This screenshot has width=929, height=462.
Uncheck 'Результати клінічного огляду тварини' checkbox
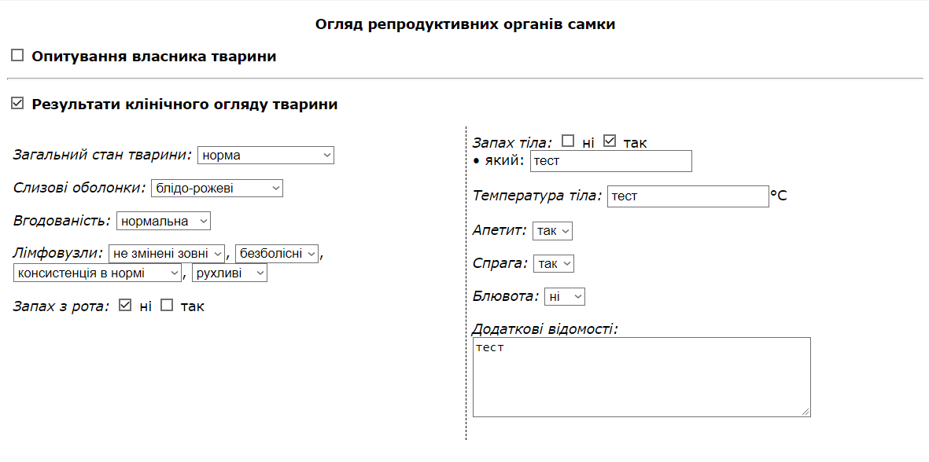click(17, 103)
